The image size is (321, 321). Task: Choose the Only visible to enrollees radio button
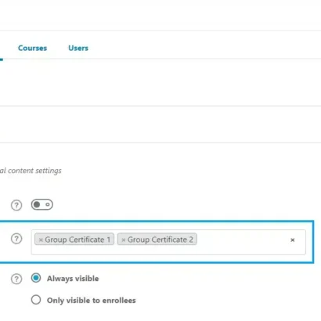click(36, 300)
